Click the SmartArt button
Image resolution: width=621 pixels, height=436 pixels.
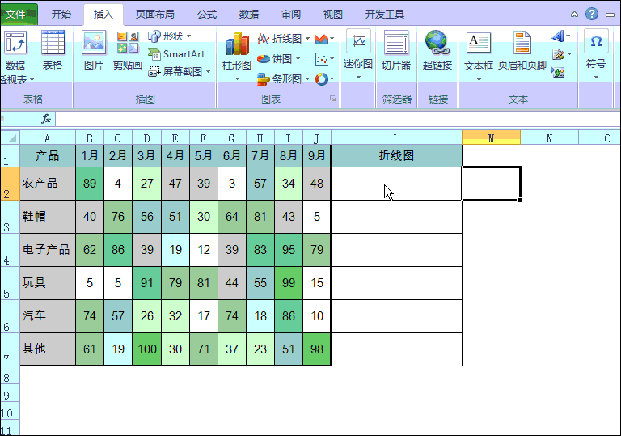pyautogui.click(x=176, y=54)
